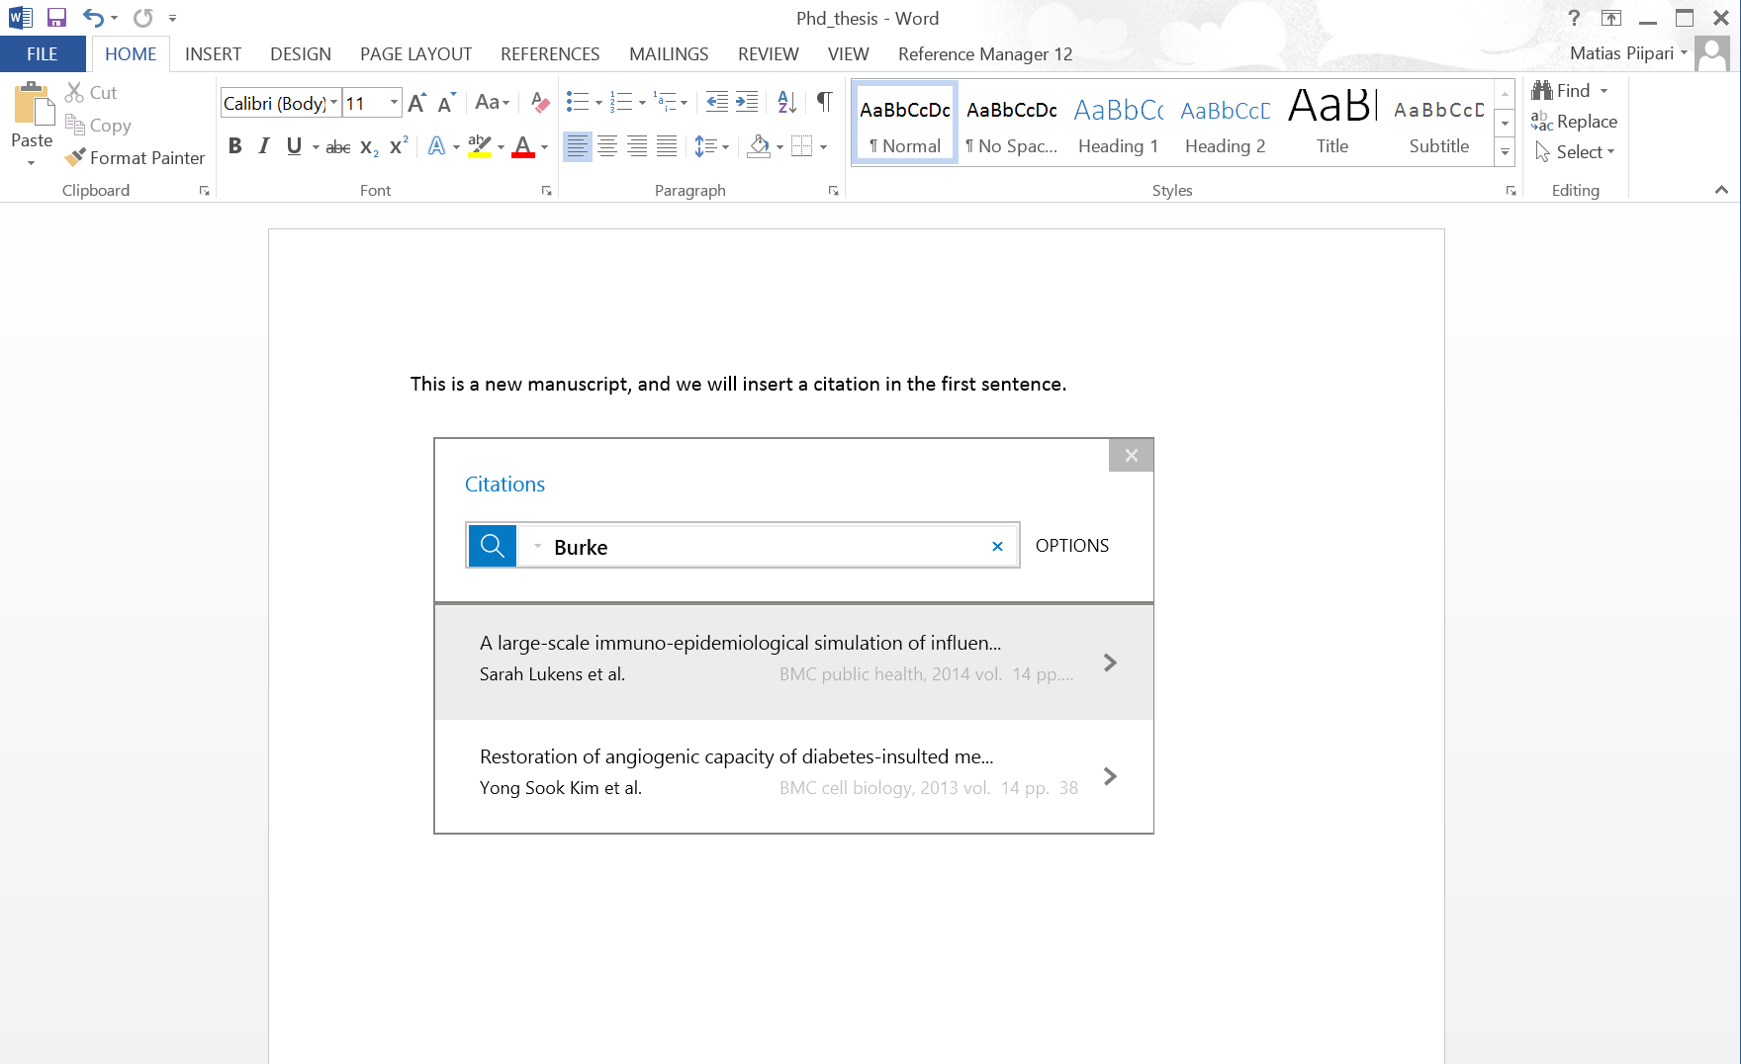Open the Change Case dropdown
The height and width of the screenshot is (1064, 1741).
(492, 102)
